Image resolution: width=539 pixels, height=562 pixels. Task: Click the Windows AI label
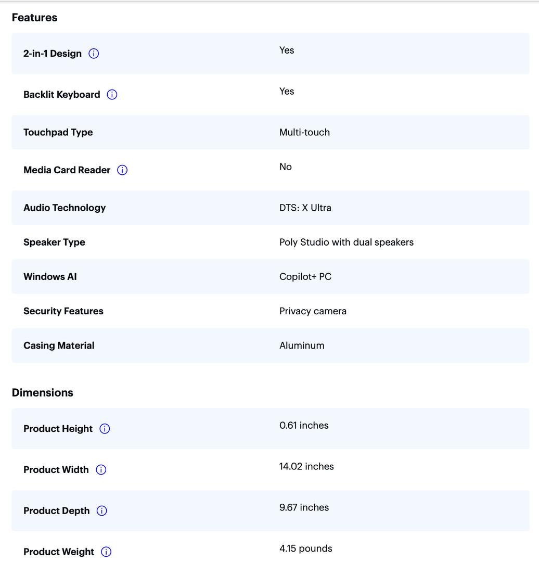coord(50,277)
